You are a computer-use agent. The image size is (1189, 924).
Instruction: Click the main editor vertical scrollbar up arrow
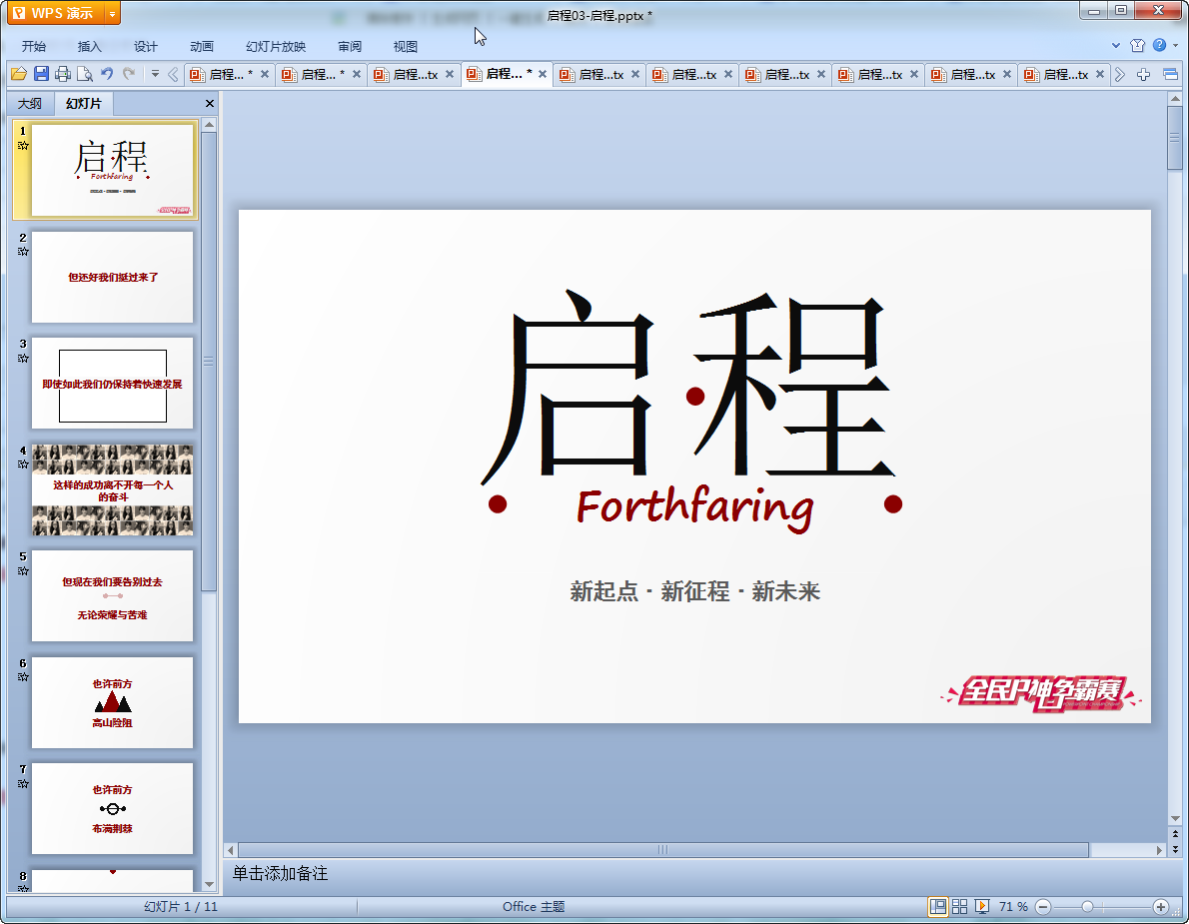(x=1175, y=99)
